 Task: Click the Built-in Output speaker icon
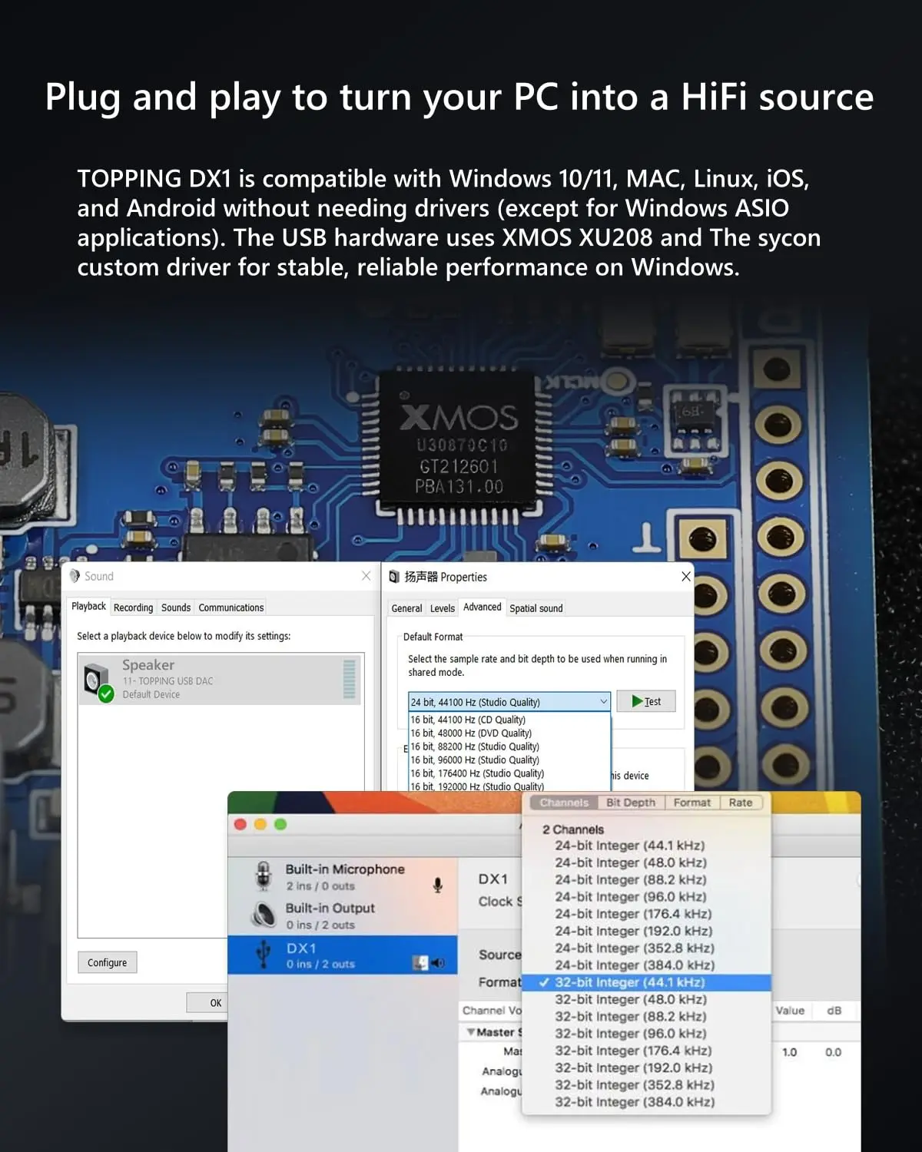[x=264, y=913]
